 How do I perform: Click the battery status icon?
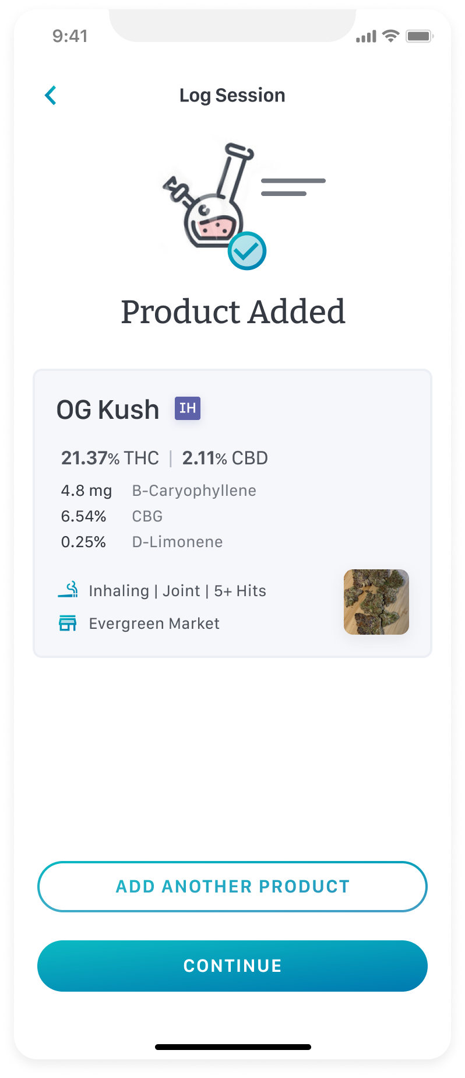pyautogui.click(x=420, y=36)
